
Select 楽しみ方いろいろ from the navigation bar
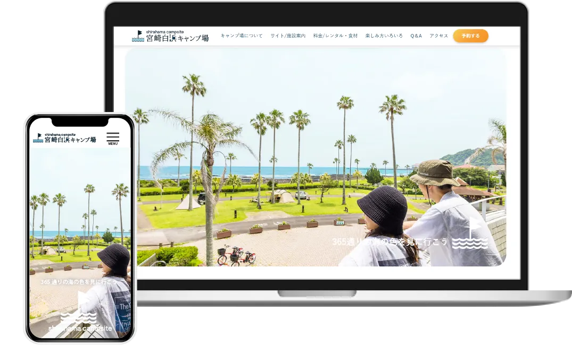tap(384, 35)
